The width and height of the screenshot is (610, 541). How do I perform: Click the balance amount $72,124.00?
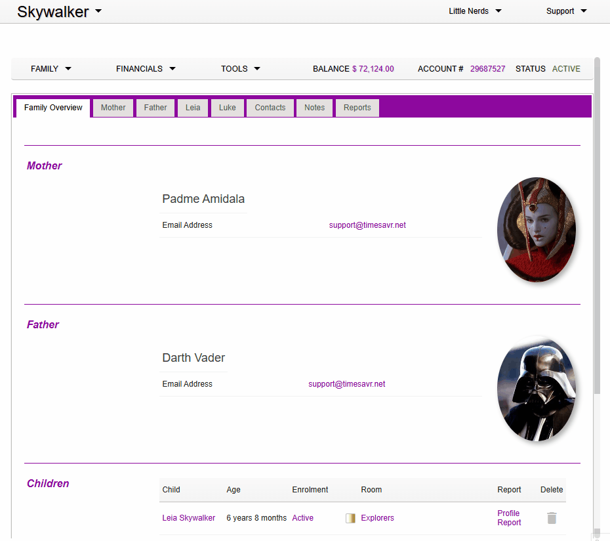point(373,69)
